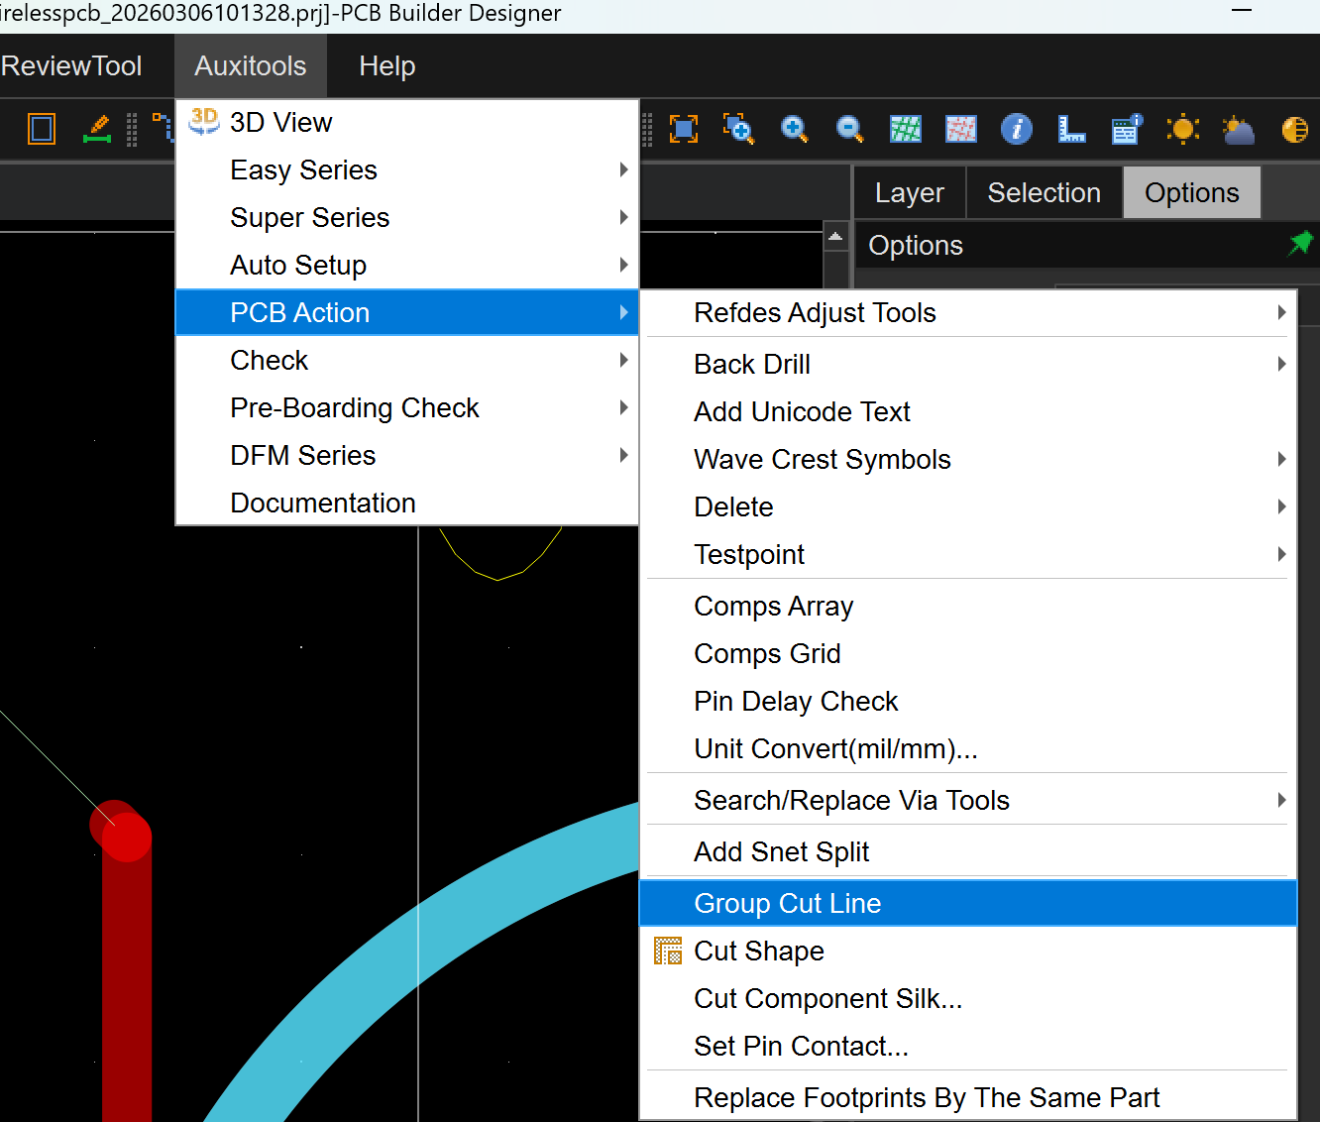Click the zoom fit icon in toolbar
The height and width of the screenshot is (1122, 1320).
[x=684, y=129]
